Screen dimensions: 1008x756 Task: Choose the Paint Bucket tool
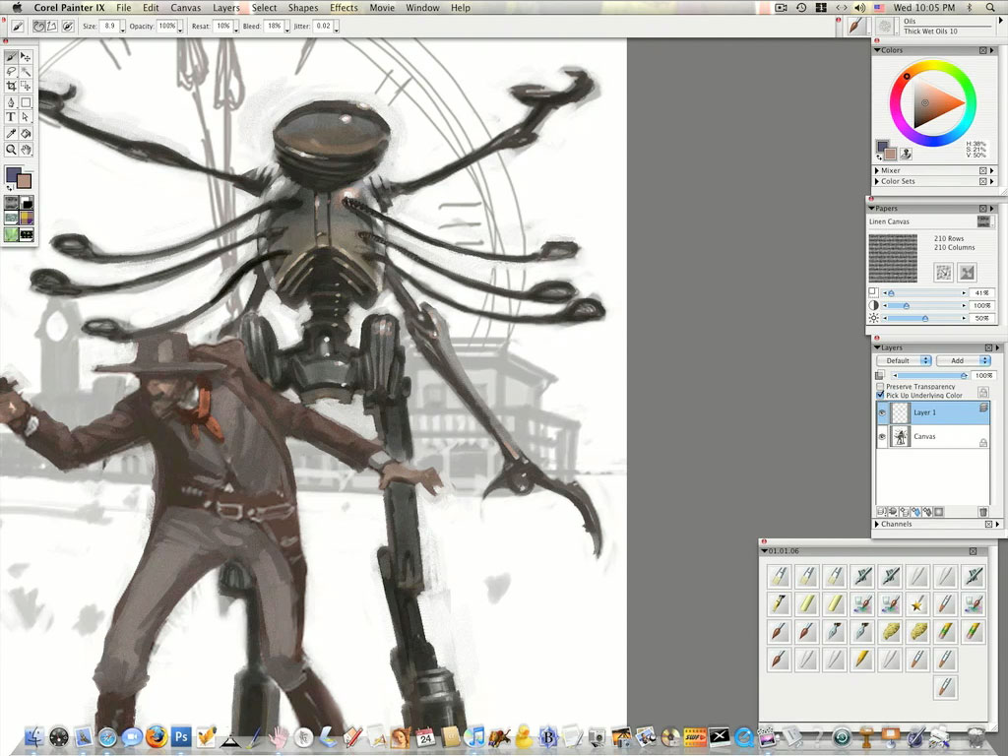[26, 133]
